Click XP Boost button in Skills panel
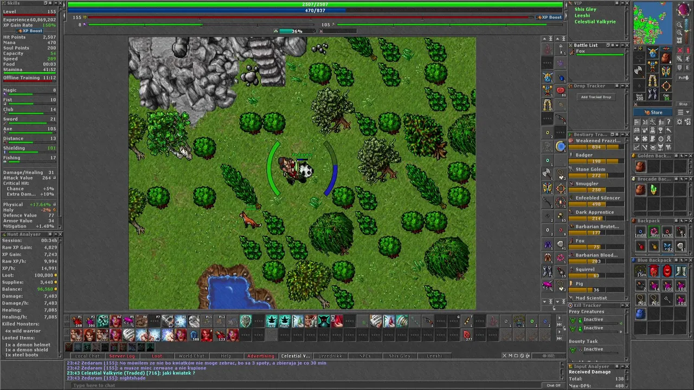 click(x=30, y=31)
